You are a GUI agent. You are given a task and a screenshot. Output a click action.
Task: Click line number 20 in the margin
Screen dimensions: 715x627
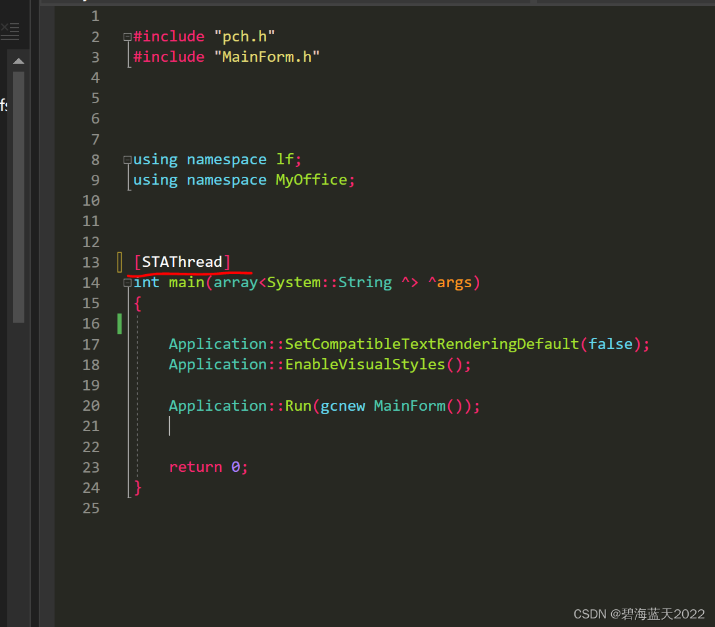91,406
